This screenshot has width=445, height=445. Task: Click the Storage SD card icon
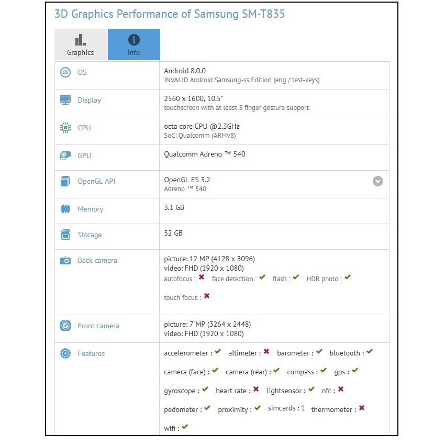[65, 235]
